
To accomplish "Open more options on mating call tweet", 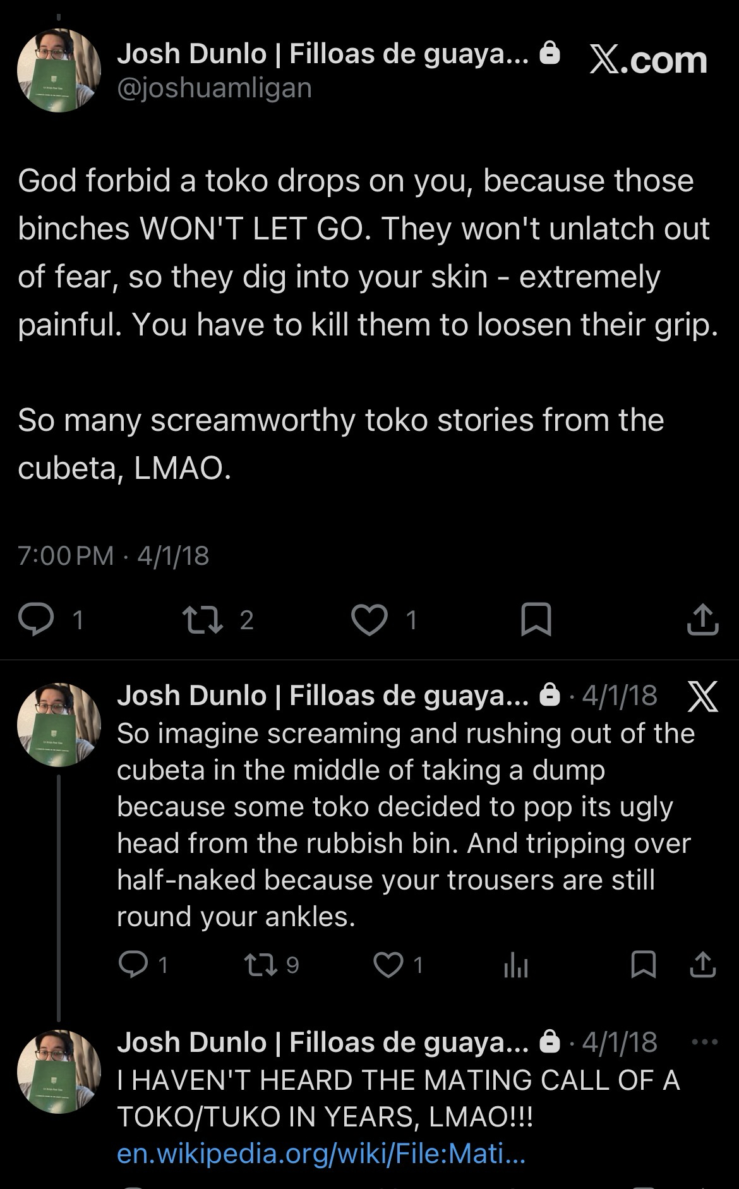I will [x=704, y=1042].
